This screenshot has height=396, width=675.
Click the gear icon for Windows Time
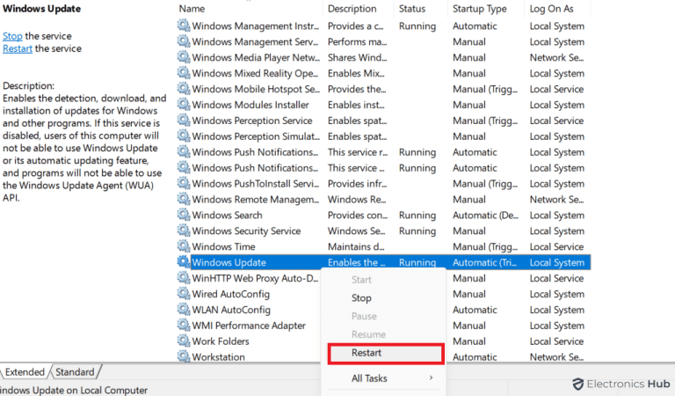pos(183,247)
